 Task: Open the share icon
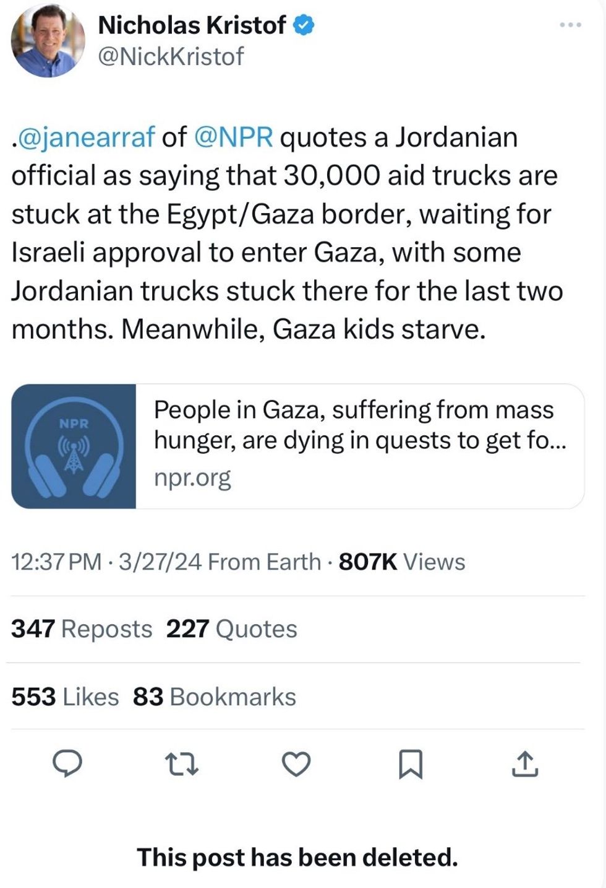524,764
